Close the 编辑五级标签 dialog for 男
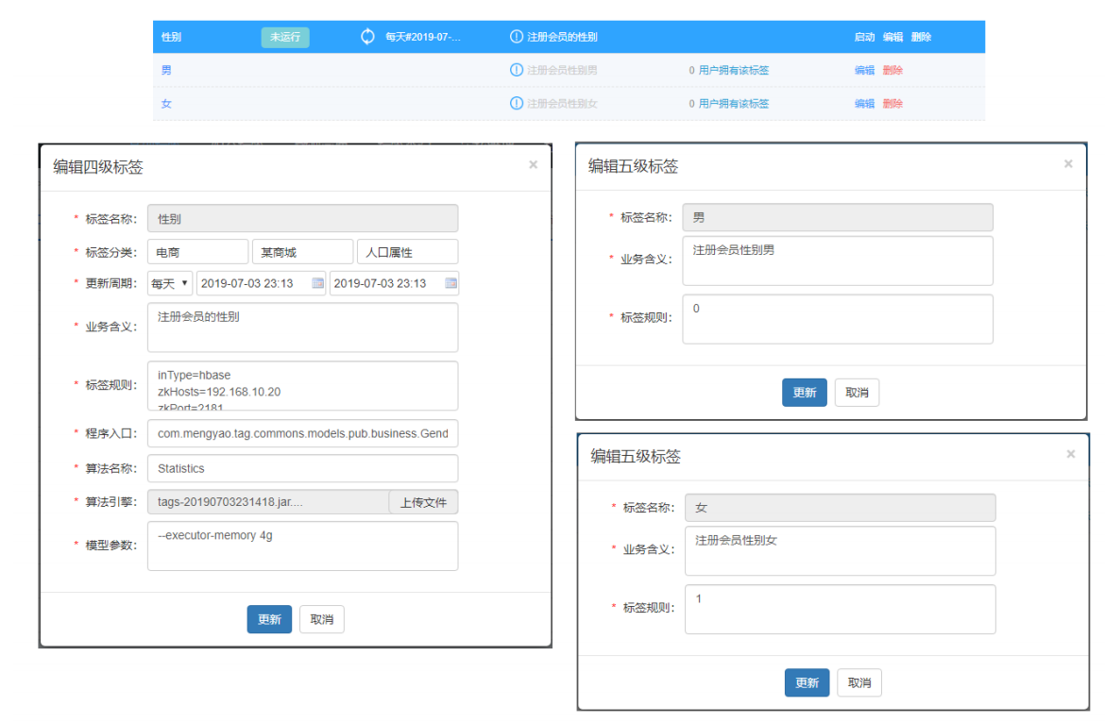 pyautogui.click(x=1068, y=164)
